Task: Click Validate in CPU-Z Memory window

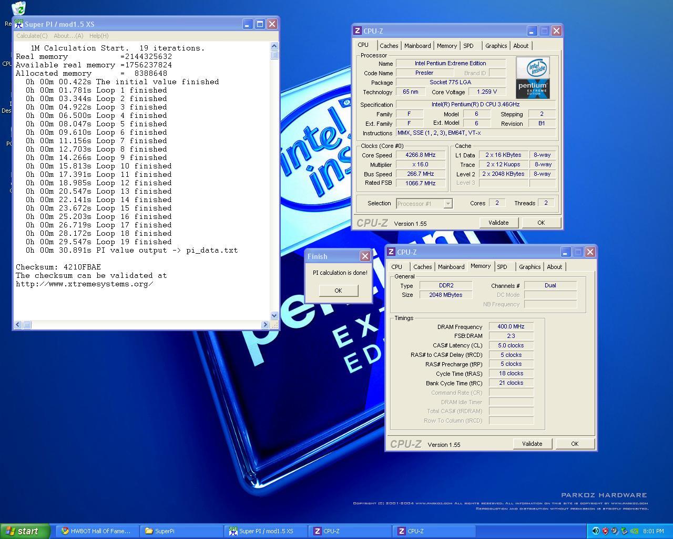Action: tap(532, 444)
